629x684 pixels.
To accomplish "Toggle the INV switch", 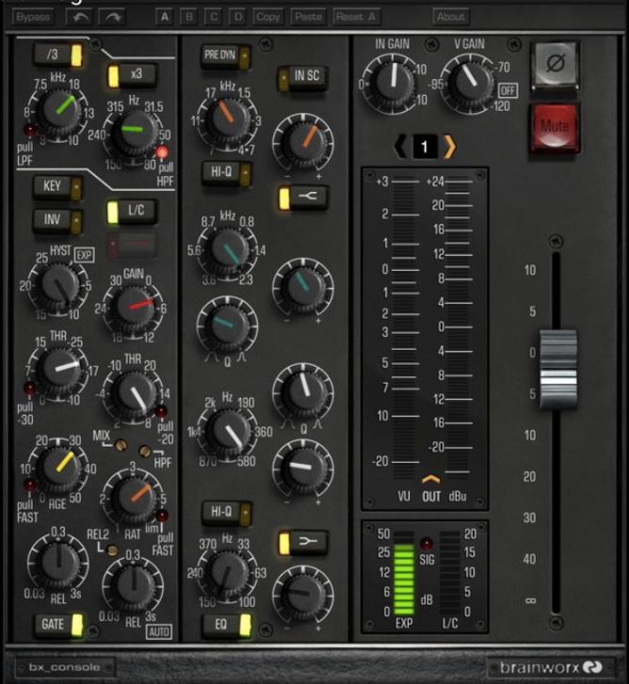I will 57,219.
